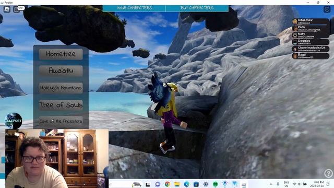
Task: Click Chanelmadosixx124's avatar in player list
Action: 295,49
